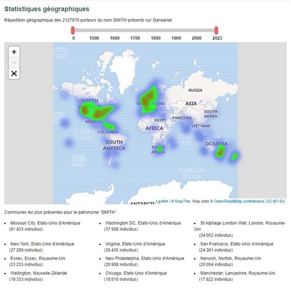This screenshot has width=291, height=288.
Task: Click the RUSSIA label on the map
Action: 195,90
